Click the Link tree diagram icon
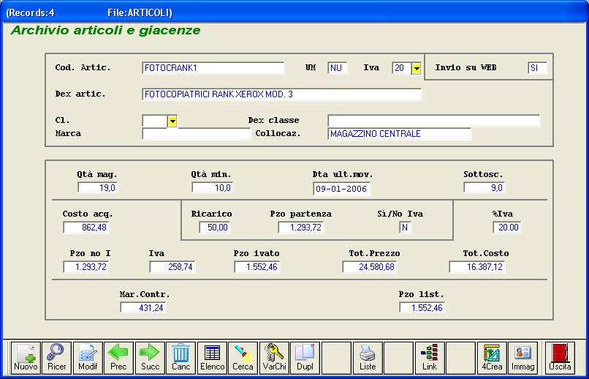 (x=430, y=358)
